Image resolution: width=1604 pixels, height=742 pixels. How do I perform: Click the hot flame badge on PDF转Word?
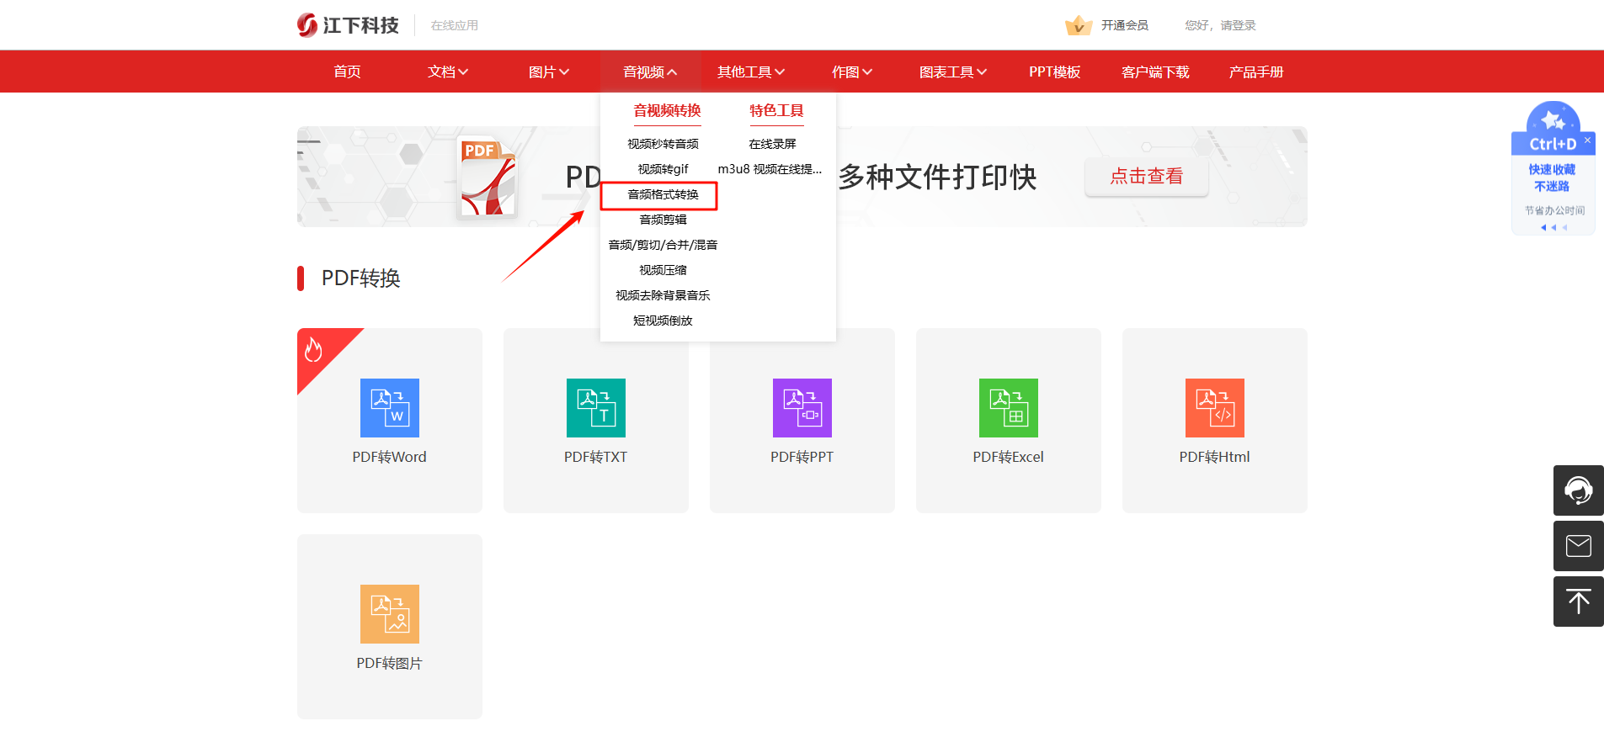pyautogui.click(x=313, y=349)
